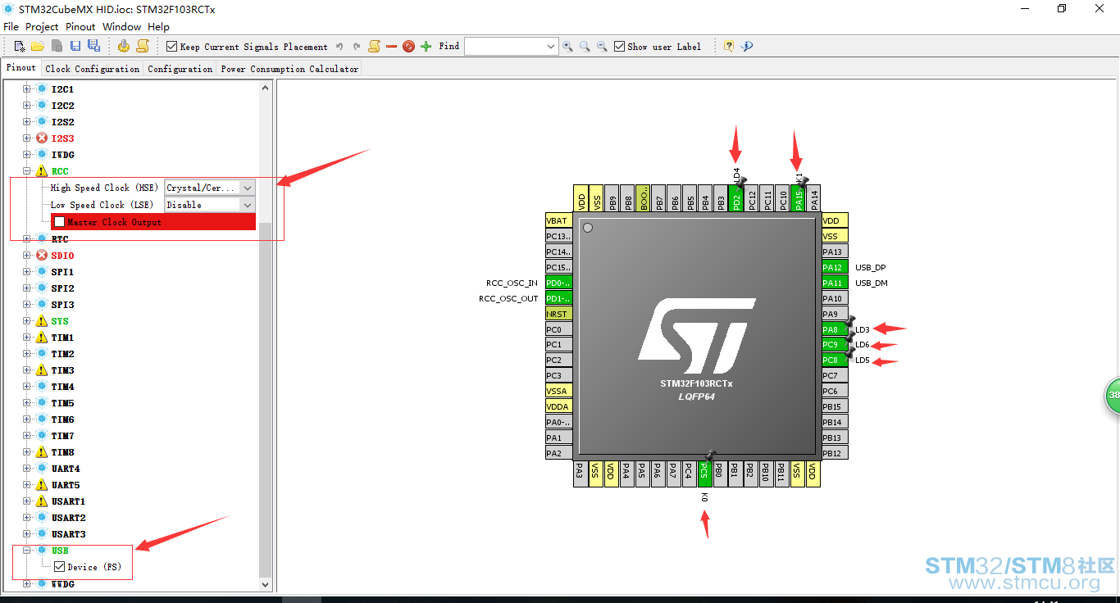
Task: Save the project using the floppy disk icon
Action: (x=75, y=47)
